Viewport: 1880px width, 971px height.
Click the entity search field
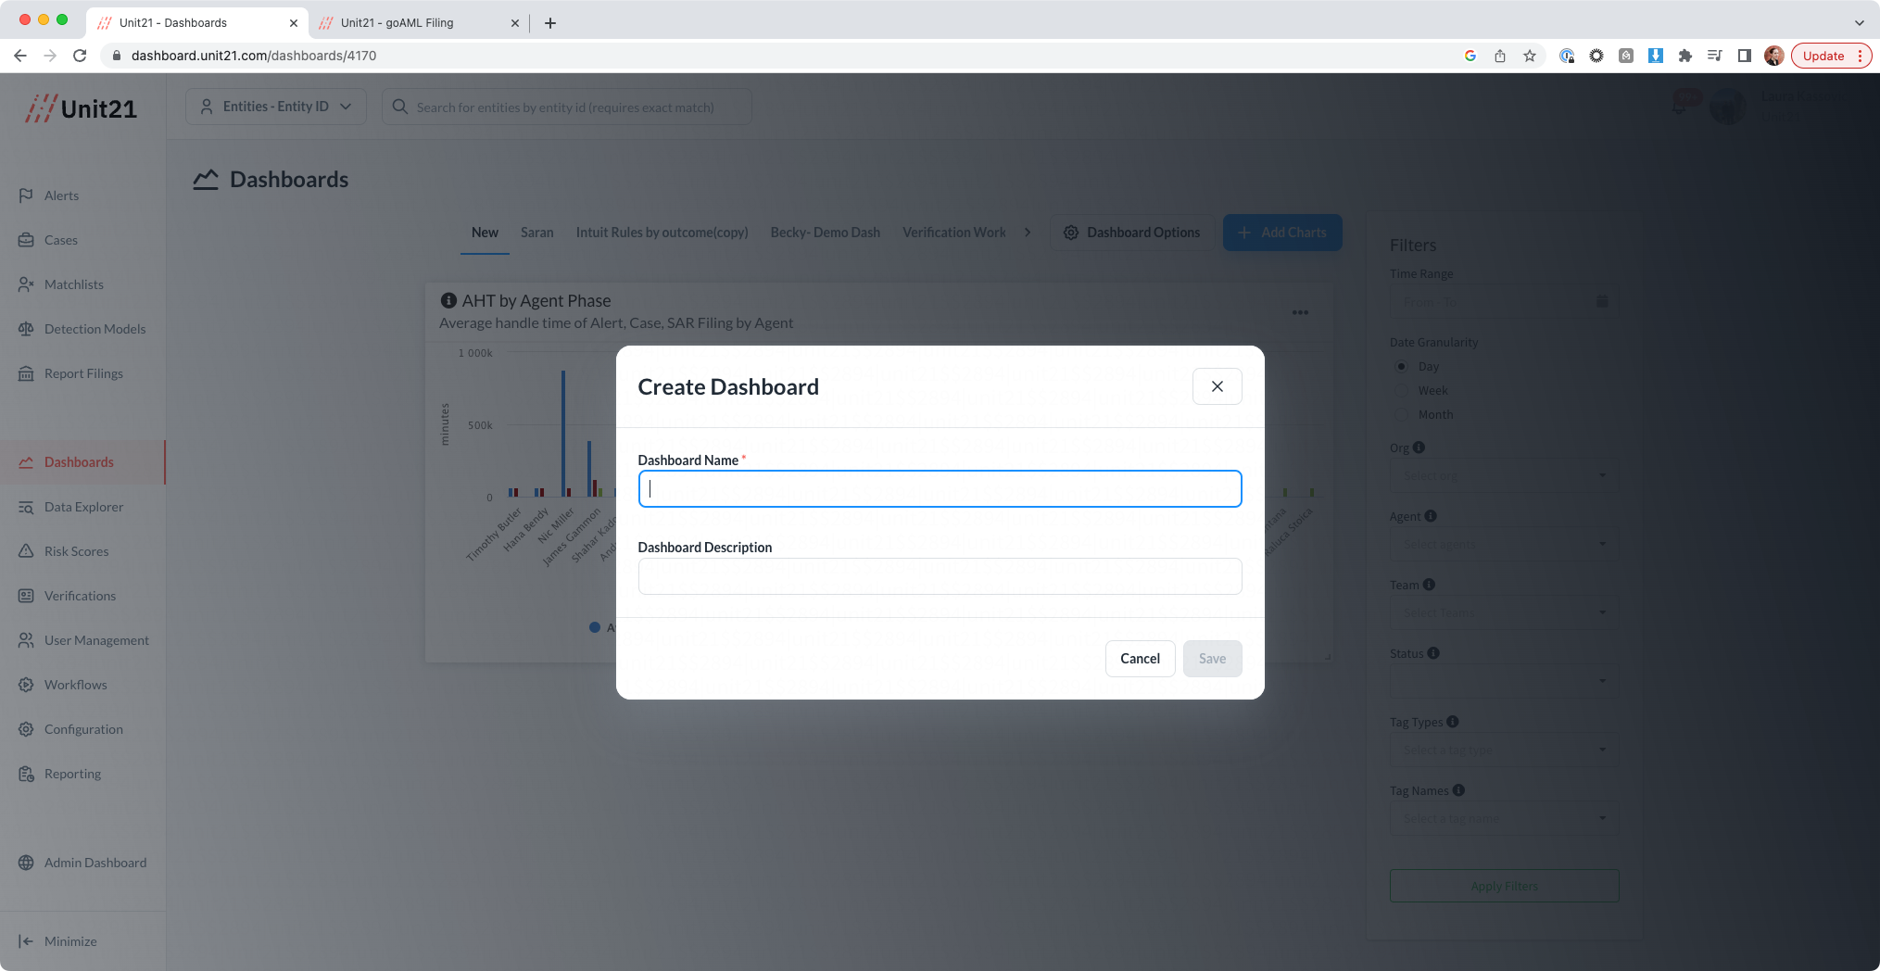pos(566,107)
